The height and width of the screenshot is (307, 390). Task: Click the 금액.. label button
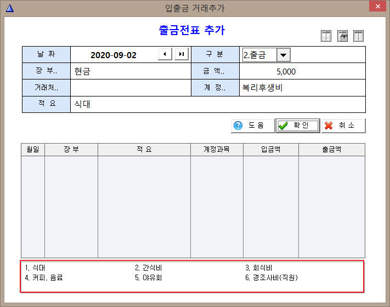(x=215, y=71)
